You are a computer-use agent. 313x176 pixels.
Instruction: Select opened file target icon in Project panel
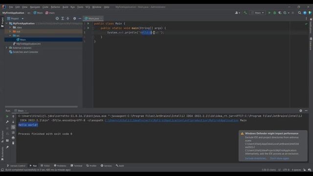[57, 19]
